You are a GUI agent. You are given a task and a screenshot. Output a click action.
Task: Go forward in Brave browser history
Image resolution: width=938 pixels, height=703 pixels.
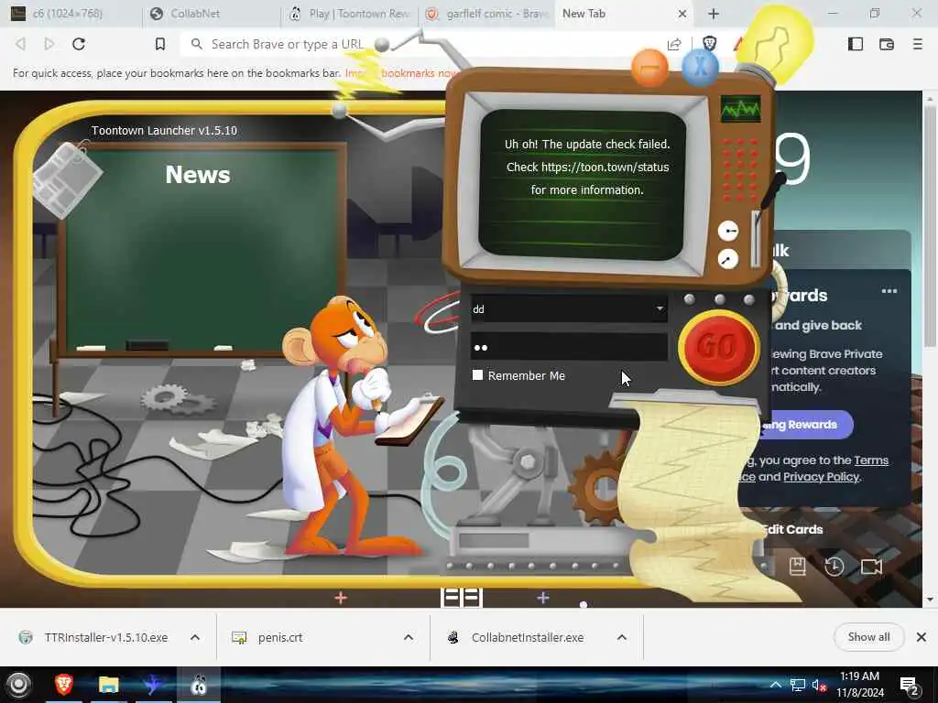49,44
